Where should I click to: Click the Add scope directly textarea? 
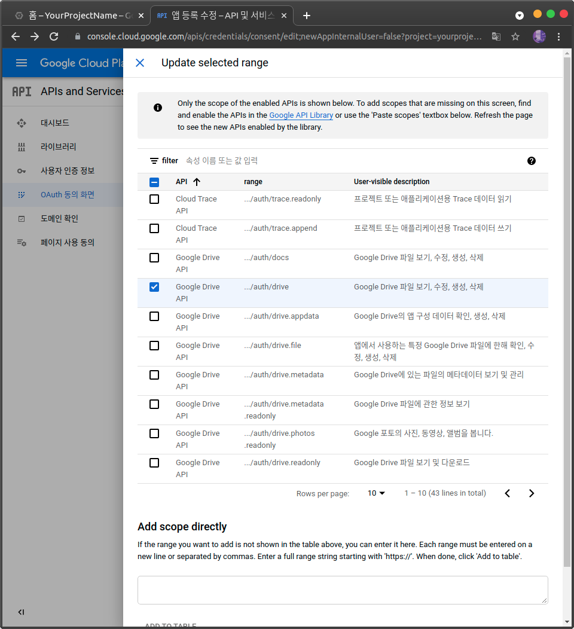[x=343, y=590]
